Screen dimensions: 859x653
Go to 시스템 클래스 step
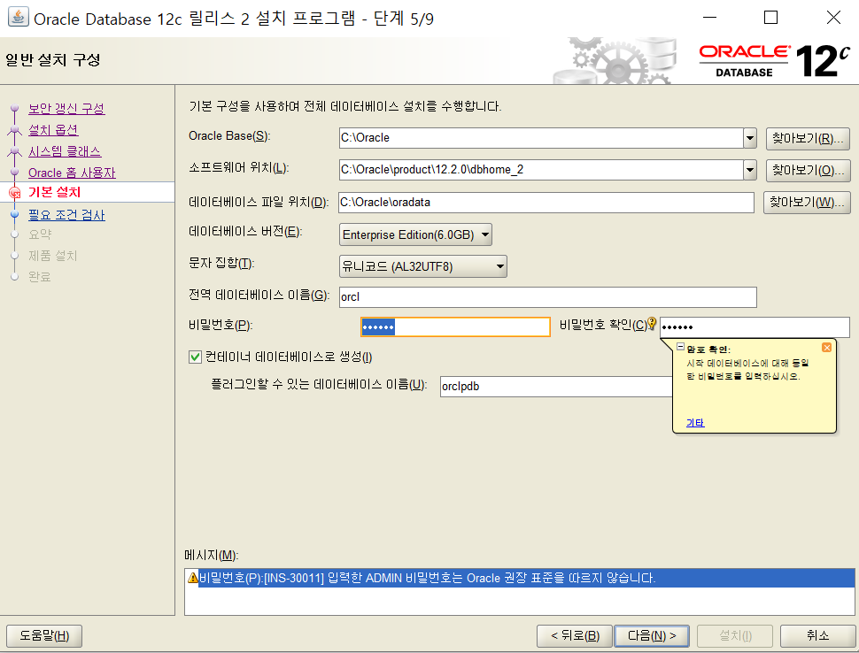[65, 151]
